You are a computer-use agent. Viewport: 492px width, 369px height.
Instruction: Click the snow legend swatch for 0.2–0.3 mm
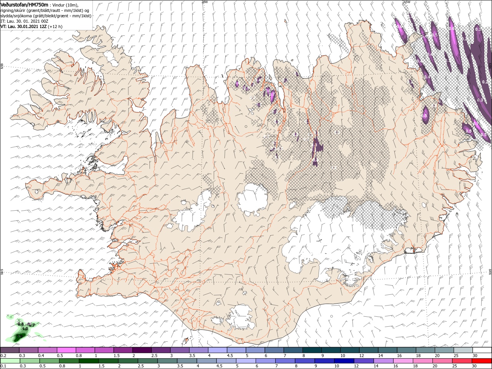coord(10,350)
